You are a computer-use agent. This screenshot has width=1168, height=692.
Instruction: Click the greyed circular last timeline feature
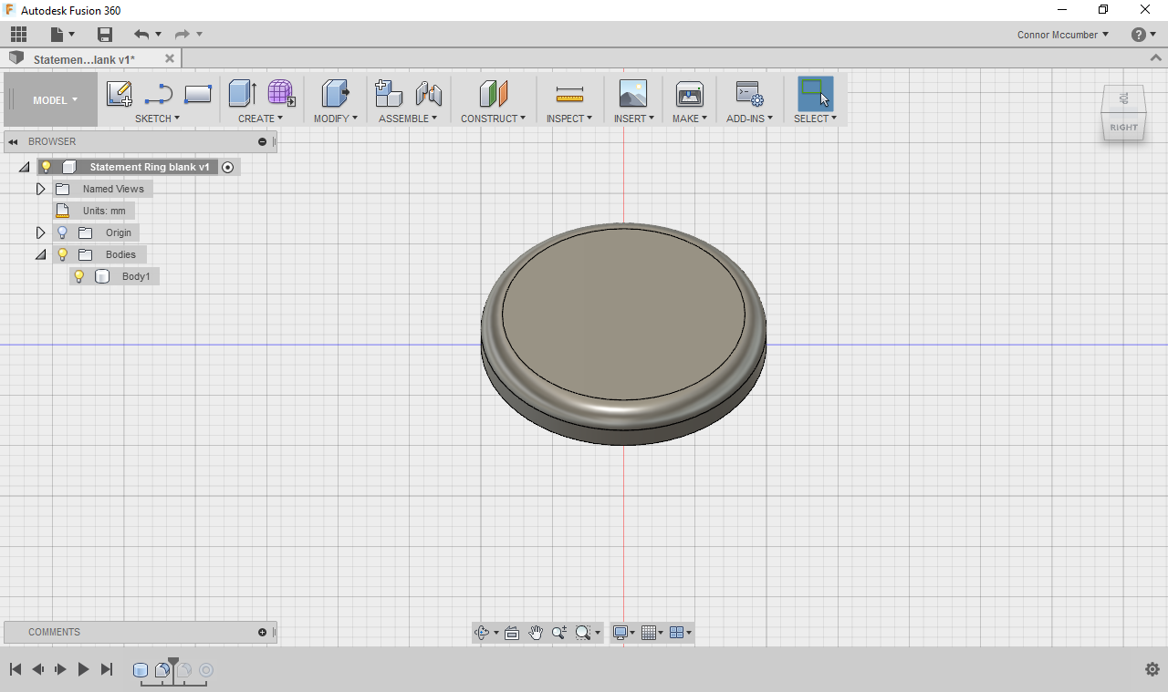click(206, 670)
